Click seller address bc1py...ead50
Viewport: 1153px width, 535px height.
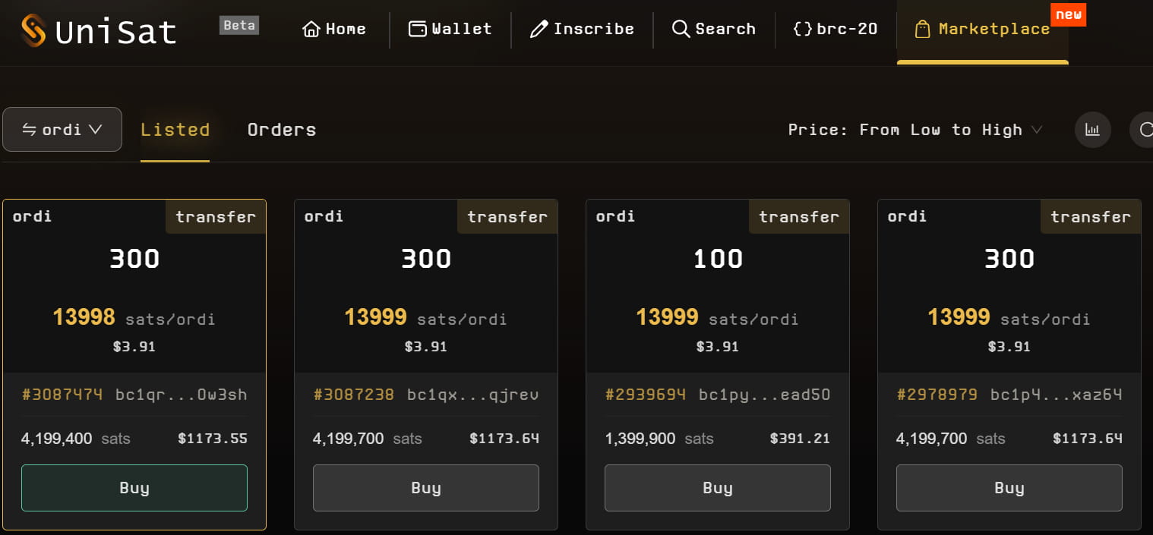[764, 395]
